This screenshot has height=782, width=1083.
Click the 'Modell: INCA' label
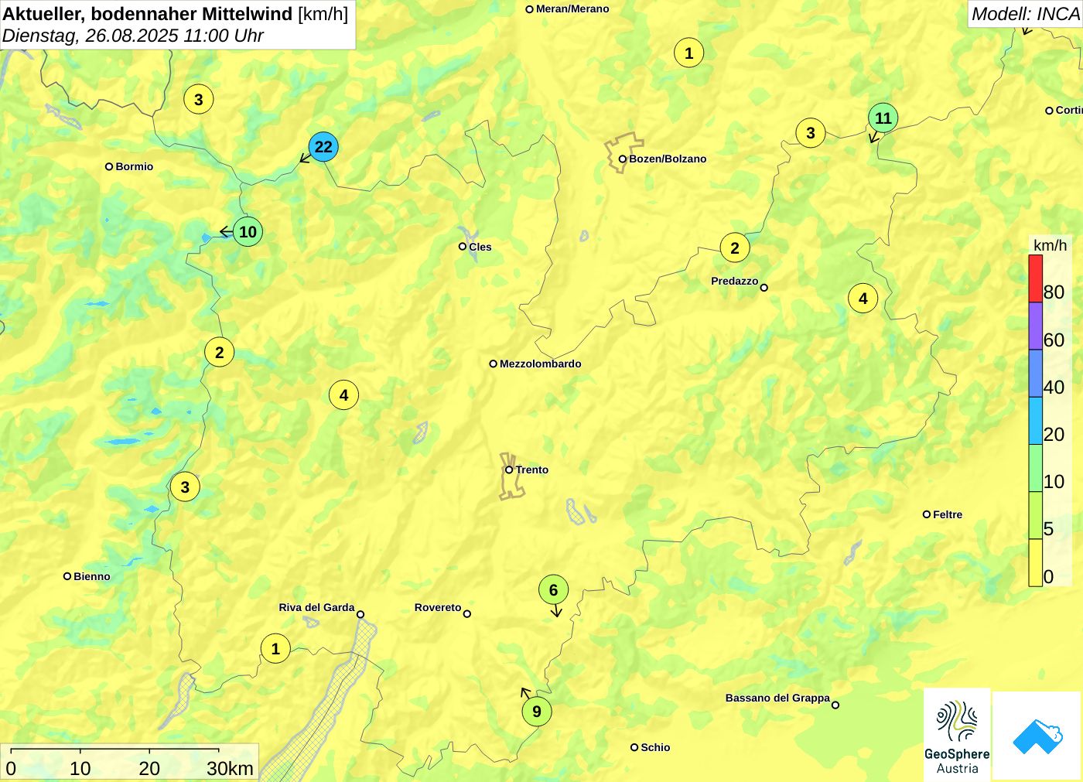[x=1026, y=13]
